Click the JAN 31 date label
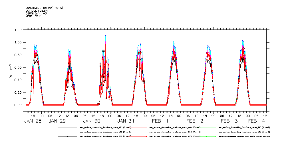The width and height of the screenshot is (288, 143). (x=126, y=121)
